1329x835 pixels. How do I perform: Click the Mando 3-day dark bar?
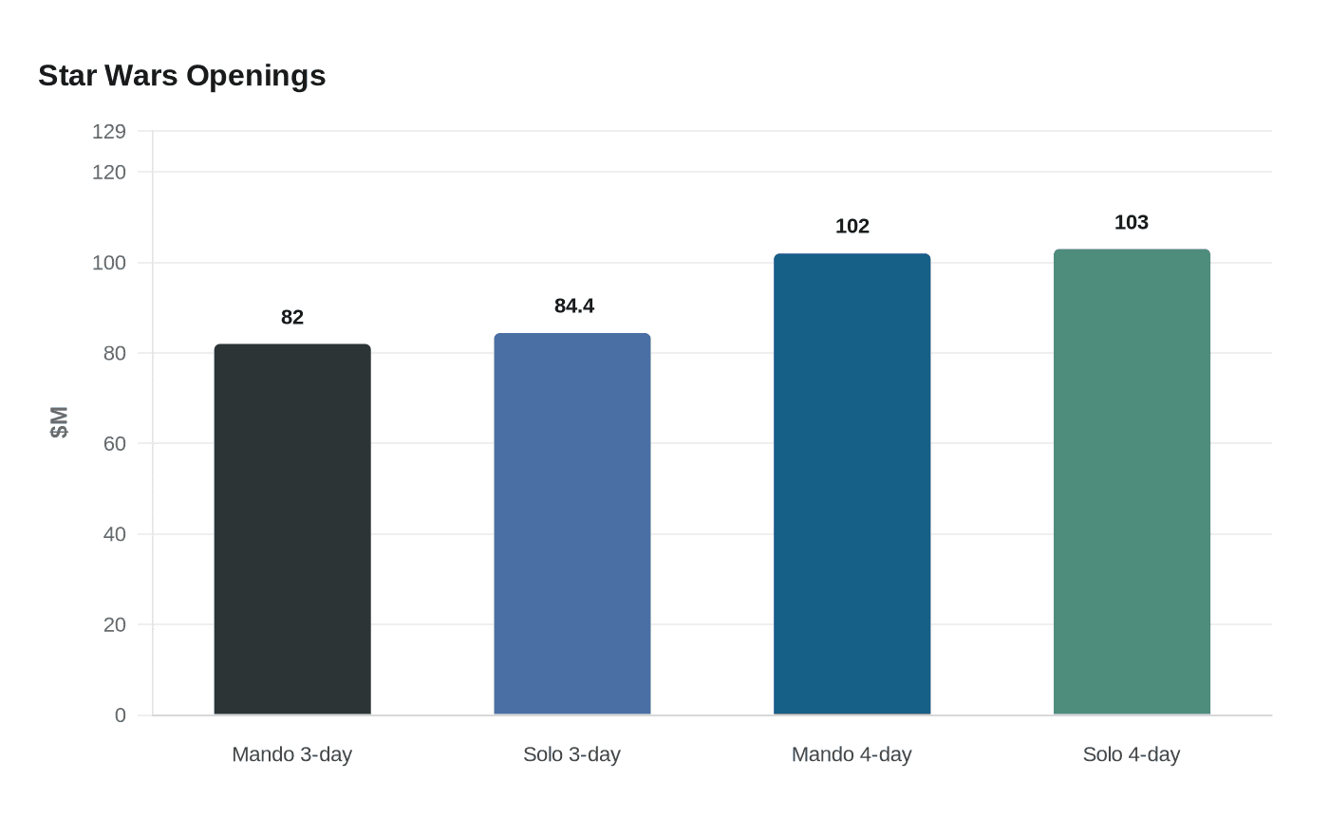pyautogui.click(x=292, y=529)
